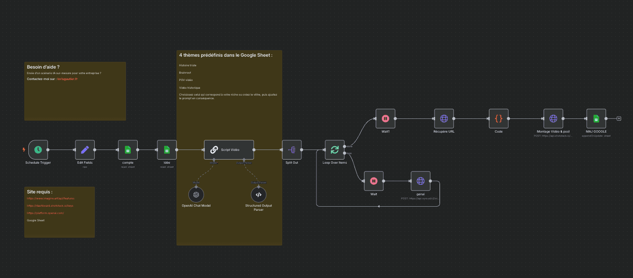Click the Structured Output Parser label
633x278 pixels.
click(258, 208)
